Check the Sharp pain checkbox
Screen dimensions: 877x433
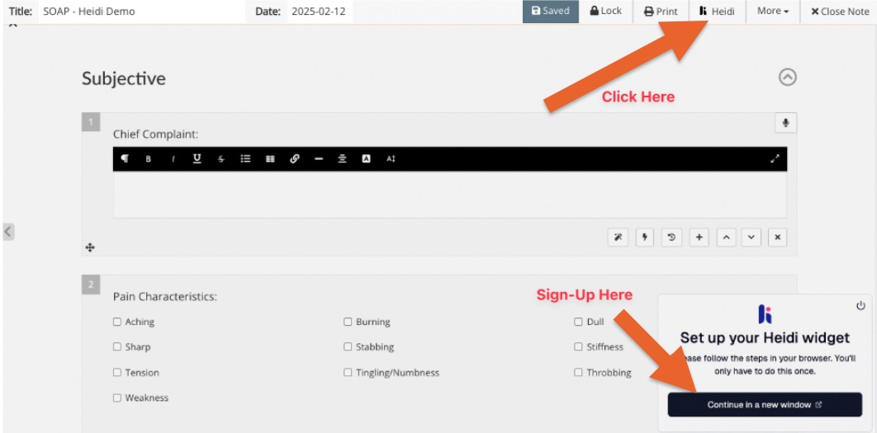(x=117, y=347)
